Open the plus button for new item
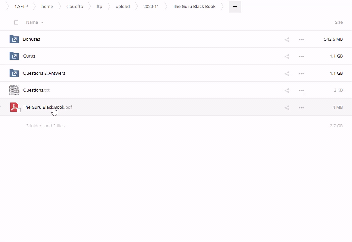352x242 pixels. tap(235, 7)
